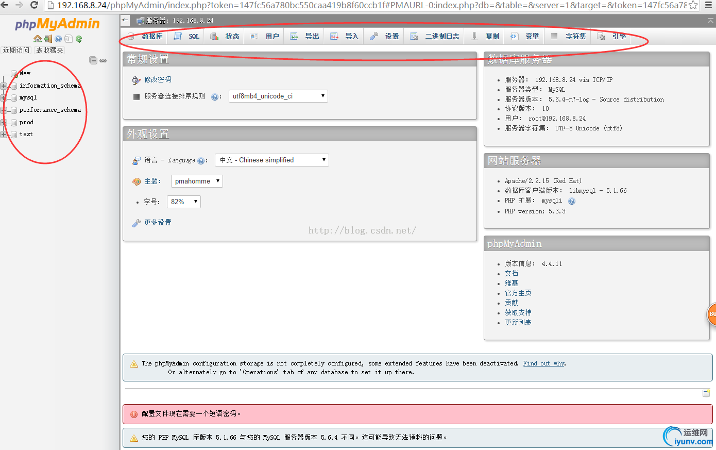Select the performance_schema database name
Image resolution: width=716 pixels, height=450 pixels.
(50, 110)
